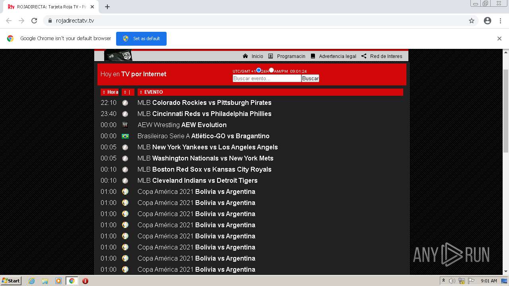The width and height of the screenshot is (509, 286).
Task: Click the ROJADIRECTA browser tab
Action: click(52, 7)
